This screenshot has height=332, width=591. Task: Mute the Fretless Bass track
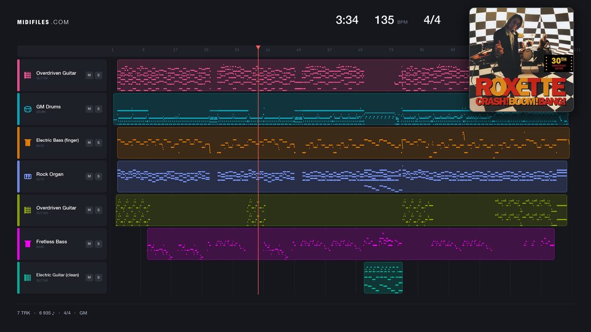89,244
